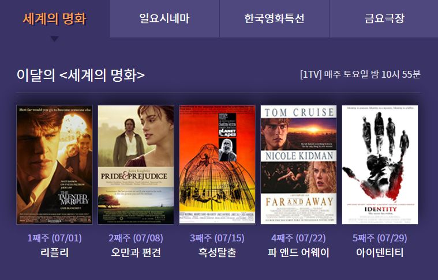The height and width of the screenshot is (280, 438).
Task: Click the 4째주 (07/22) date label
Action: 298,238
